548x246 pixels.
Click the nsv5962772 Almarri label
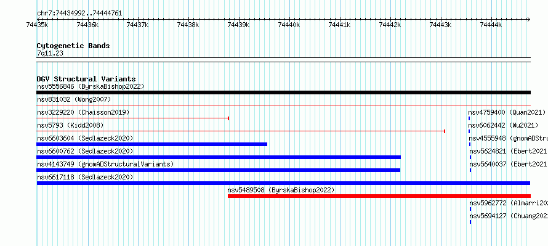click(509, 203)
